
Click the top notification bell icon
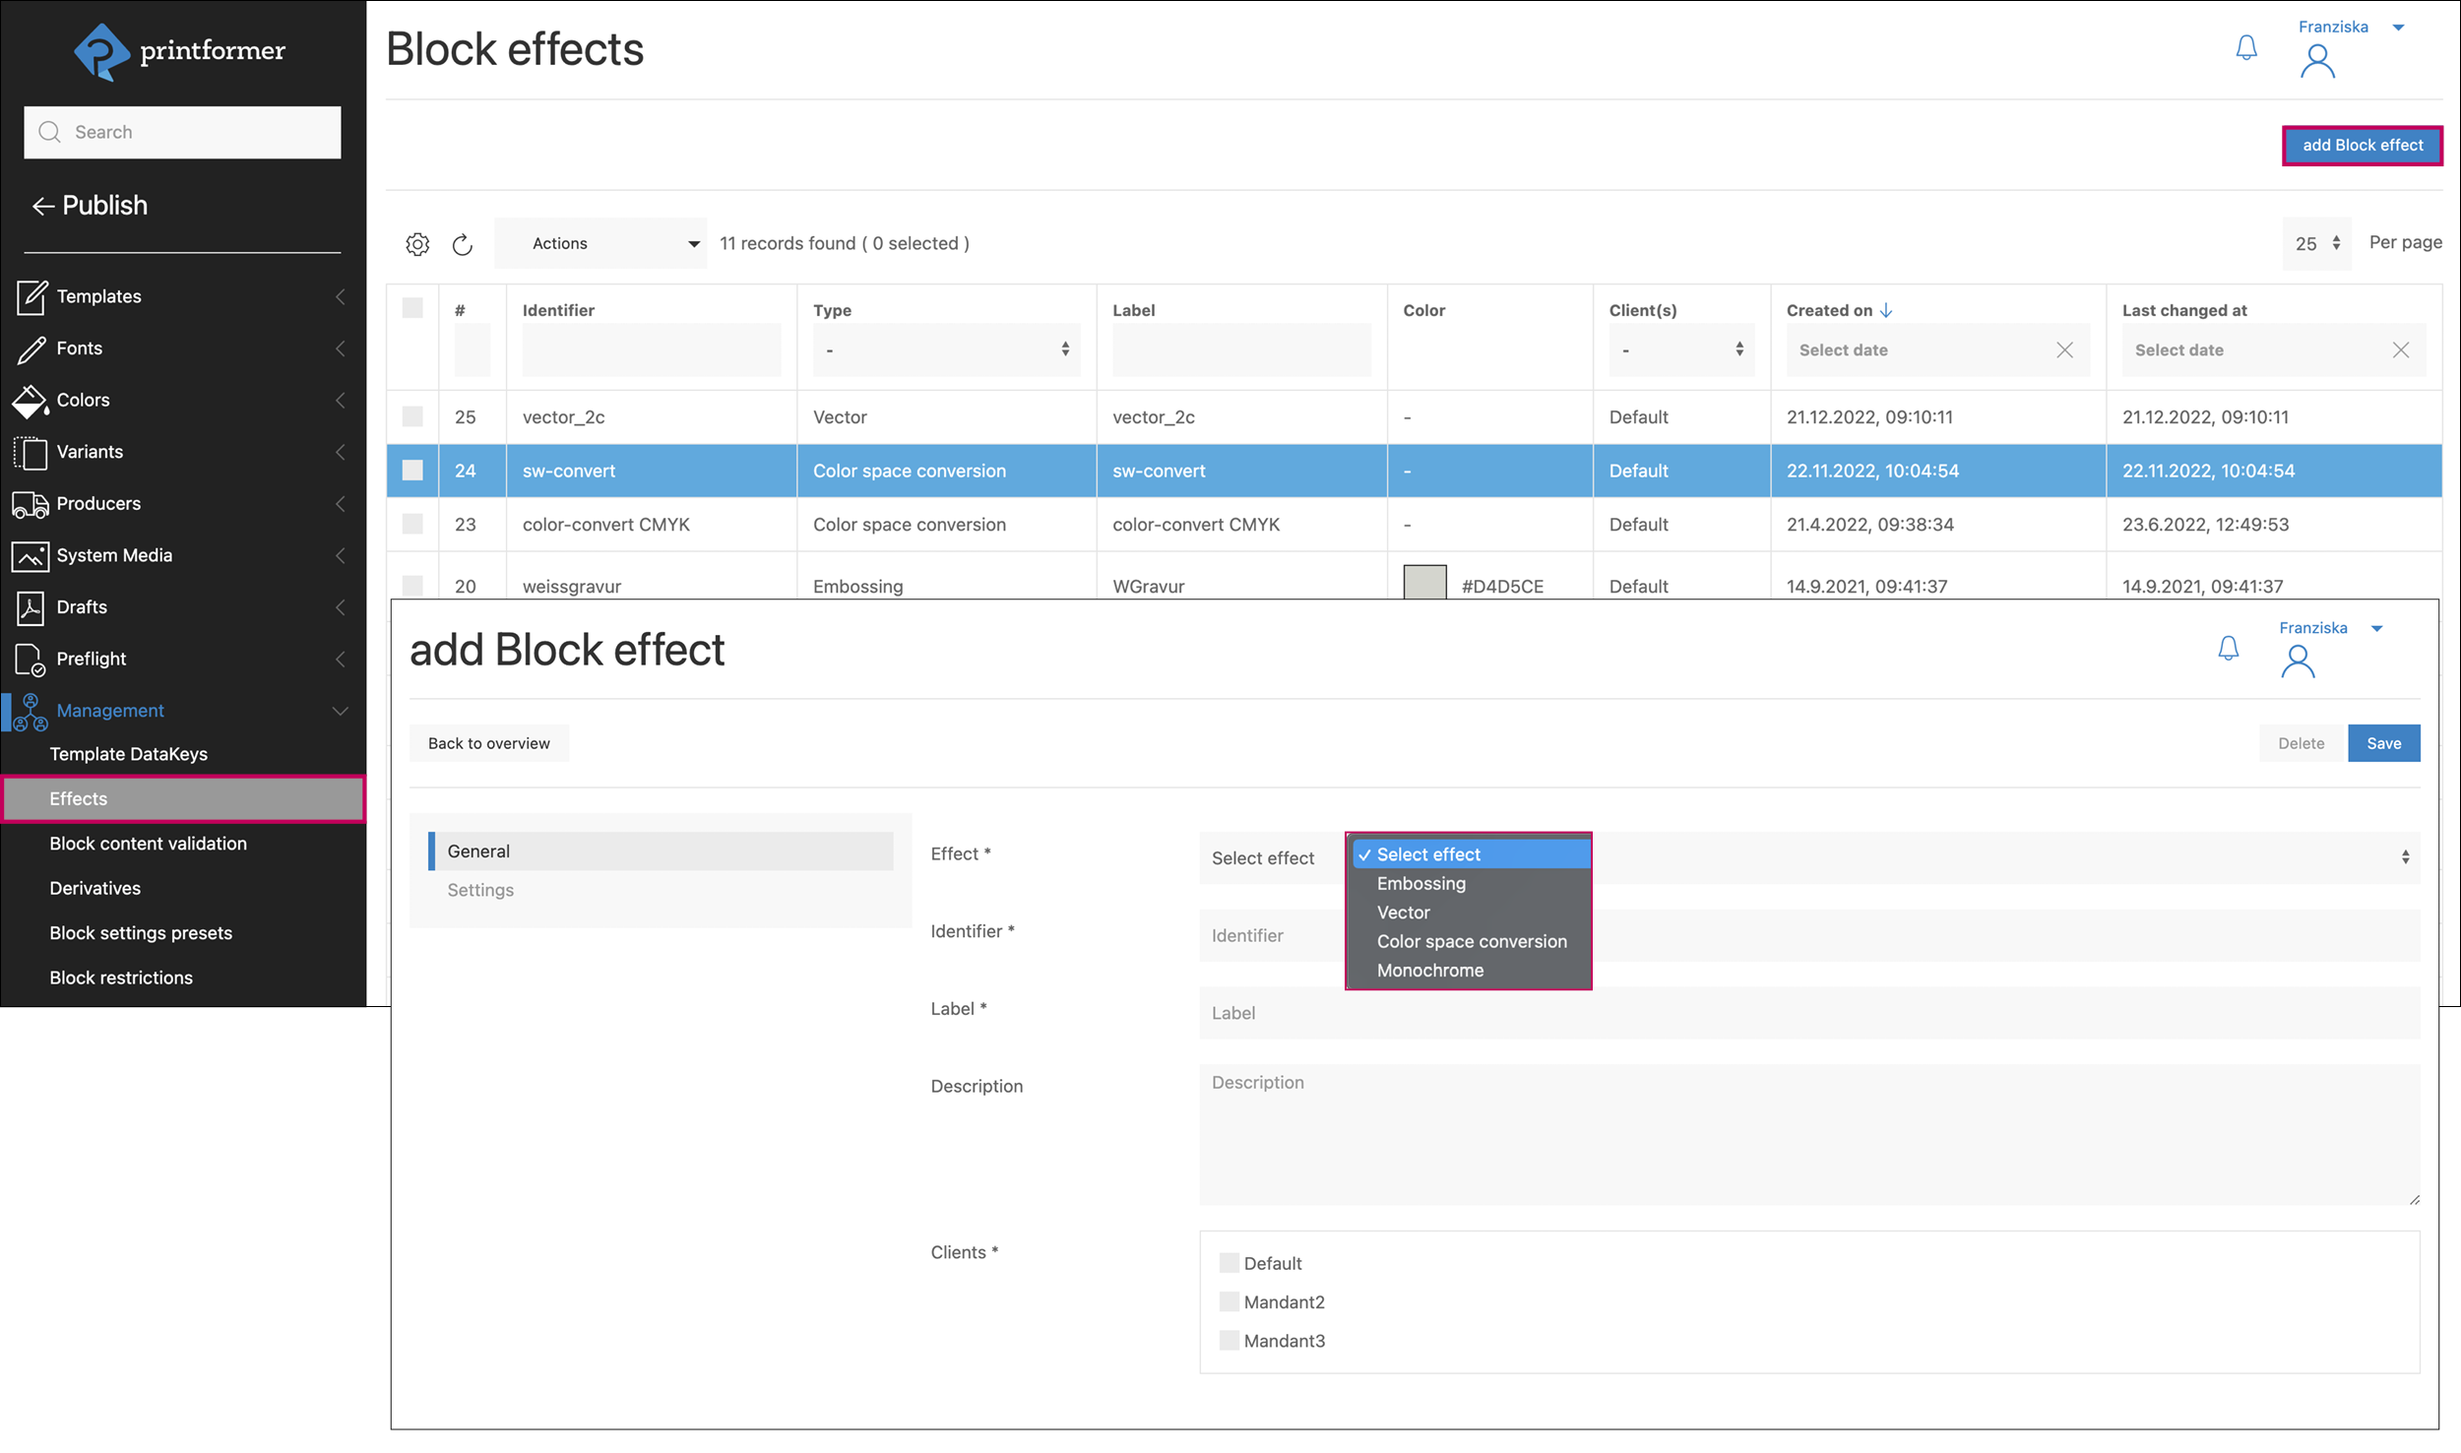2245,47
